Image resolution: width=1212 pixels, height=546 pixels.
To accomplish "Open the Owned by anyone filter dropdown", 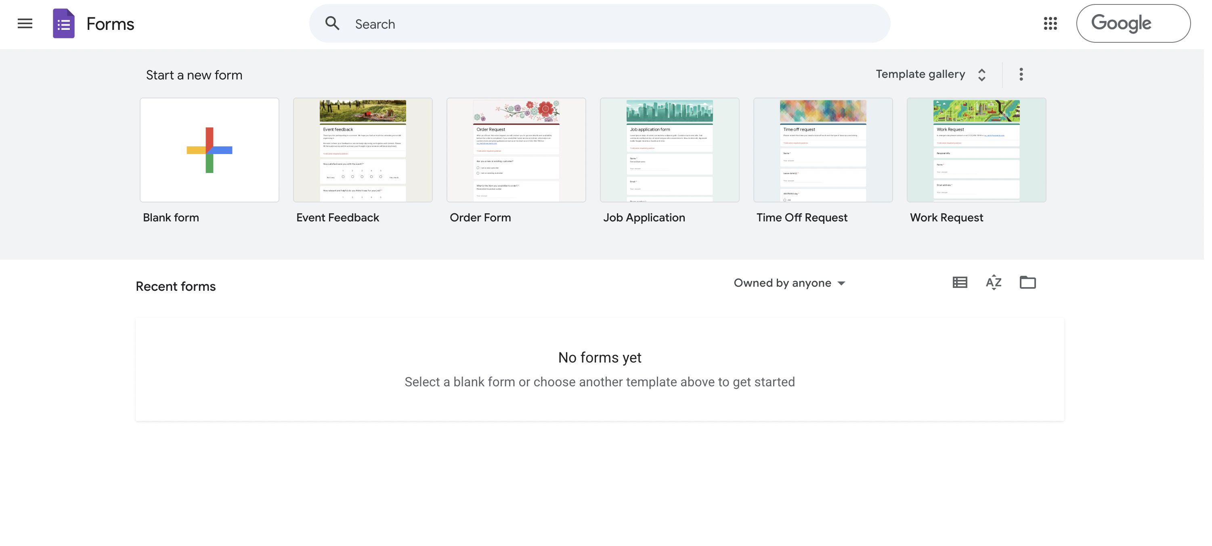I will [x=782, y=282].
